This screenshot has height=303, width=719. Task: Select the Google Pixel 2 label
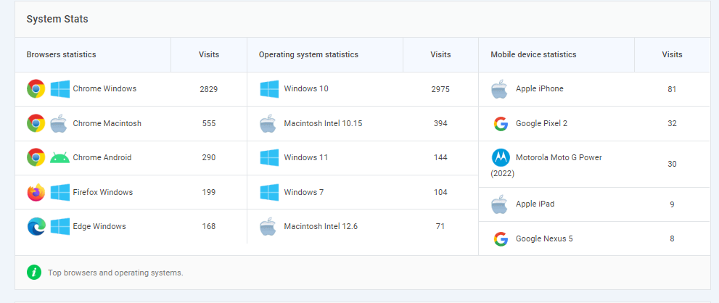tap(541, 123)
